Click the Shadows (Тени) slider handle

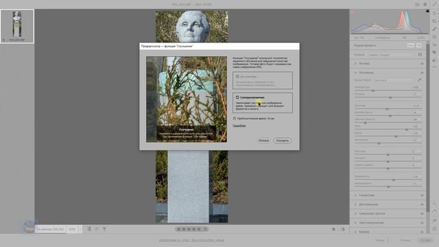407,130
